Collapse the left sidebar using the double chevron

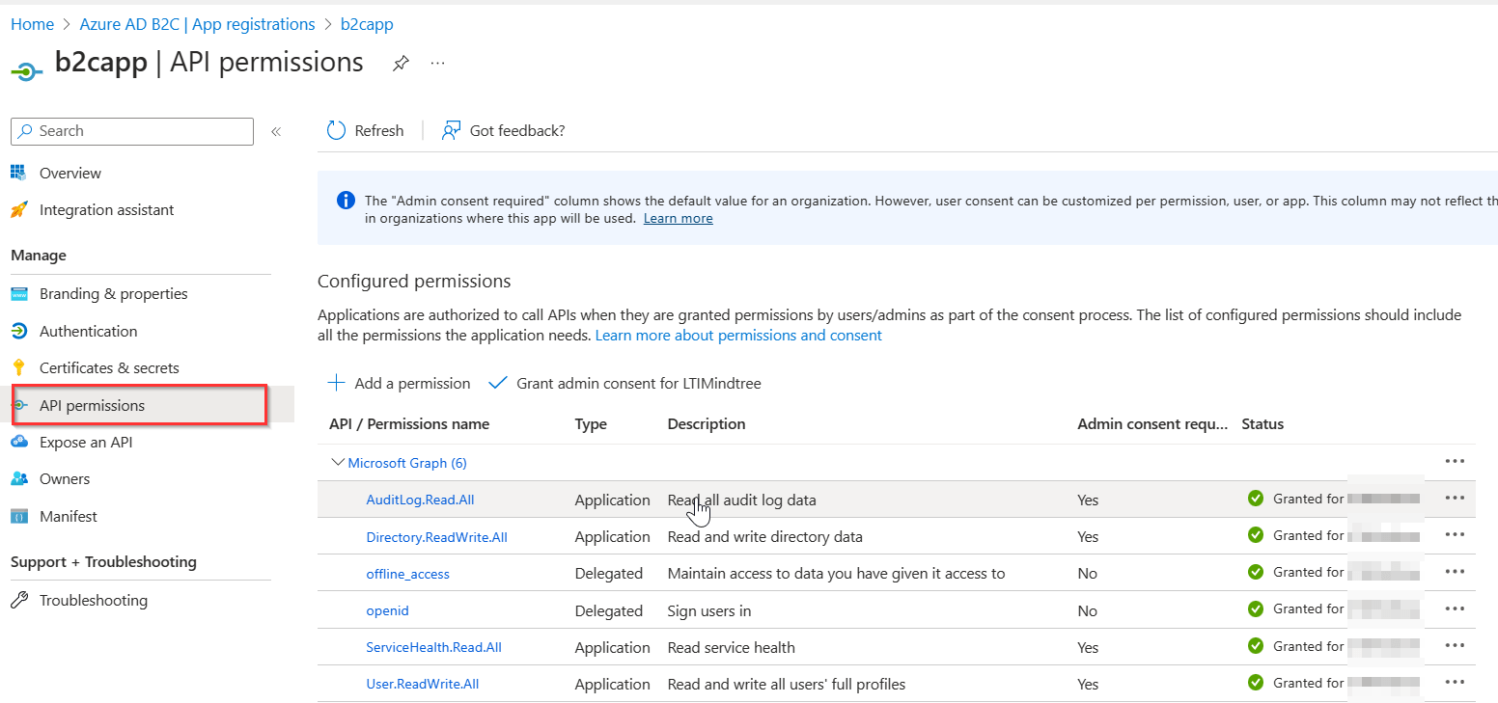pos(275,131)
